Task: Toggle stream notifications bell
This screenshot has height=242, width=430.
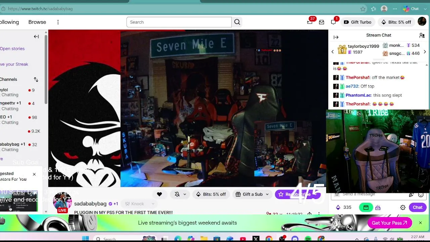Action: click(177, 194)
